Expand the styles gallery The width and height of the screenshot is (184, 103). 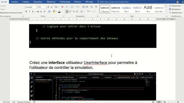166,12
